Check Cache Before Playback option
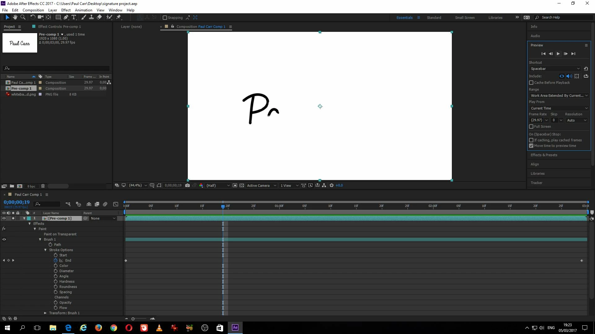The width and height of the screenshot is (595, 334). click(531, 83)
